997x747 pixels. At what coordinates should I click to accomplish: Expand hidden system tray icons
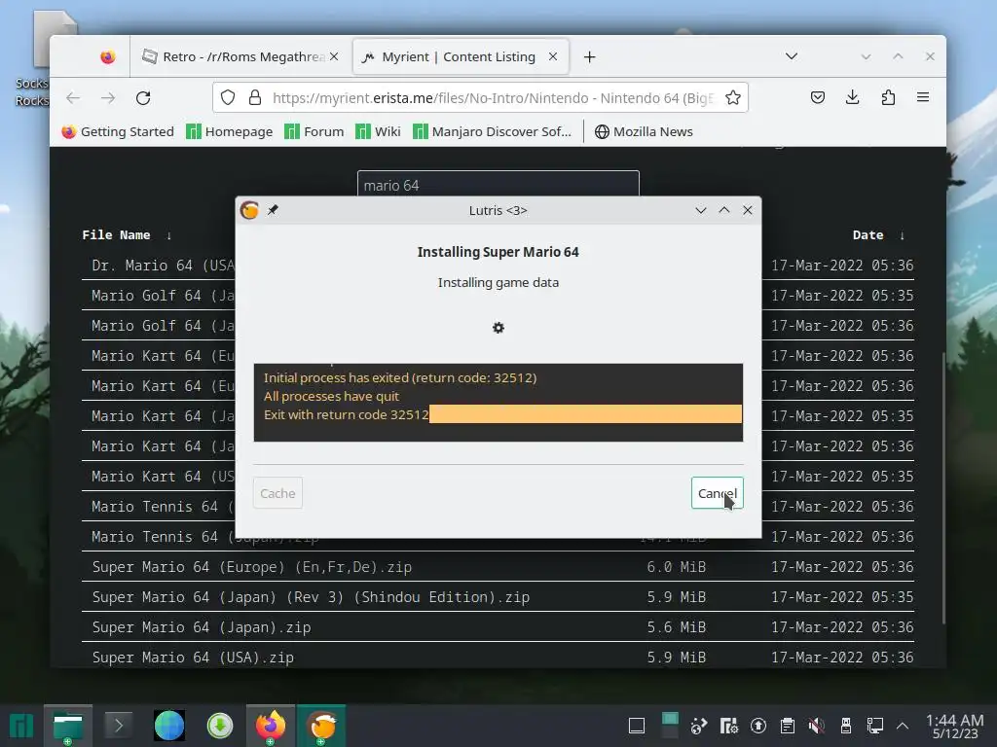coord(903,726)
